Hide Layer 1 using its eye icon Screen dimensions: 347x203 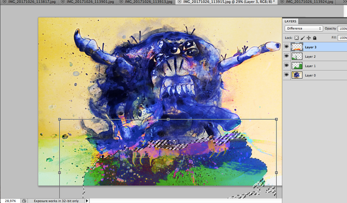286,66
